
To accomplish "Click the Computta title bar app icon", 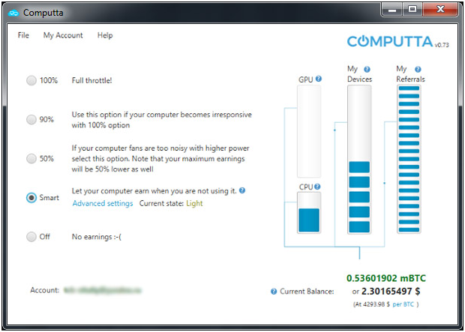I will click(13, 13).
